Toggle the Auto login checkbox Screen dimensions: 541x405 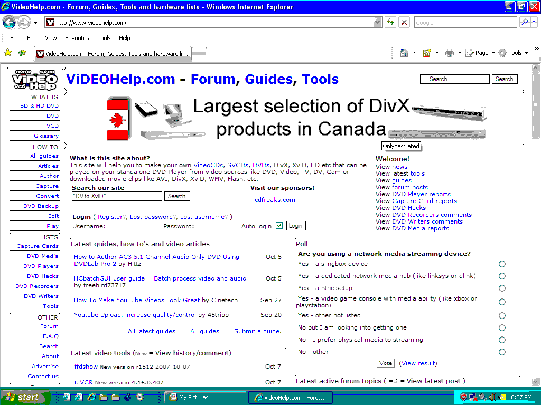279,226
